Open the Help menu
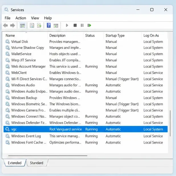Screen dimensions: 176x176 click(x=48, y=18)
